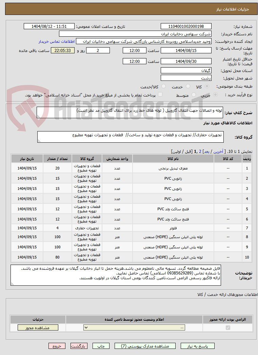Open the license status dropdown
Image resolution: width=258 pixels, height=355 pixels.
pos(134,327)
